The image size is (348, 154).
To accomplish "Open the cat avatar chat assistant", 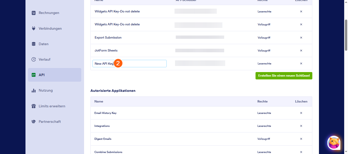I will (x=334, y=143).
